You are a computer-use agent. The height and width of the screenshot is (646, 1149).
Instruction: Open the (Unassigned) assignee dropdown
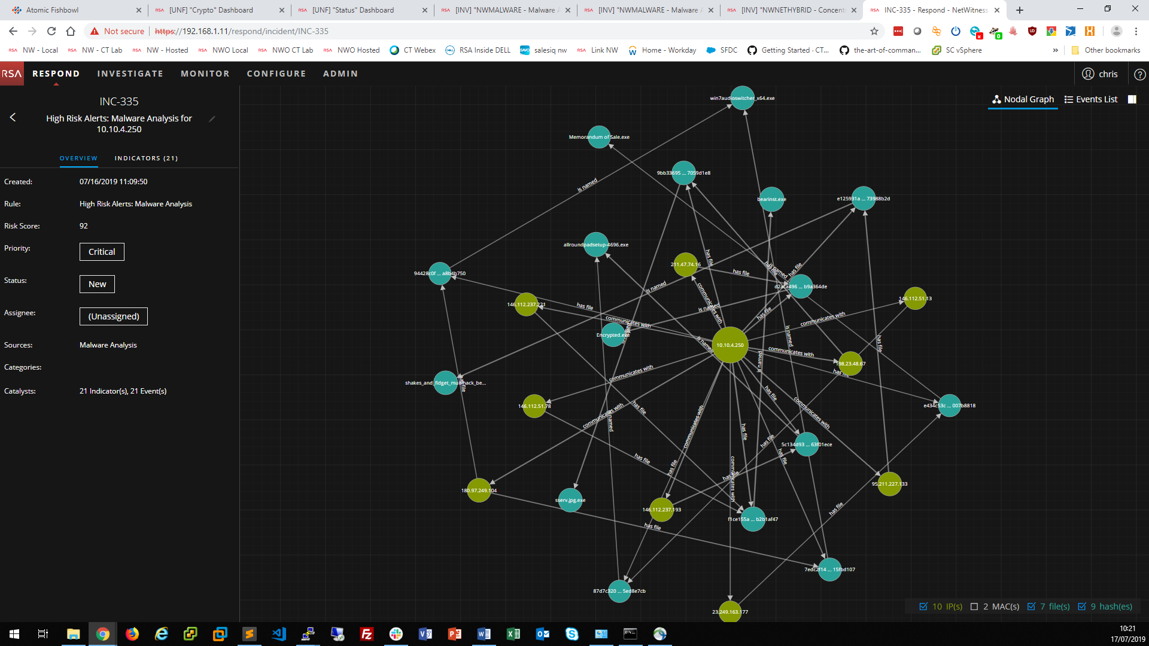(114, 316)
